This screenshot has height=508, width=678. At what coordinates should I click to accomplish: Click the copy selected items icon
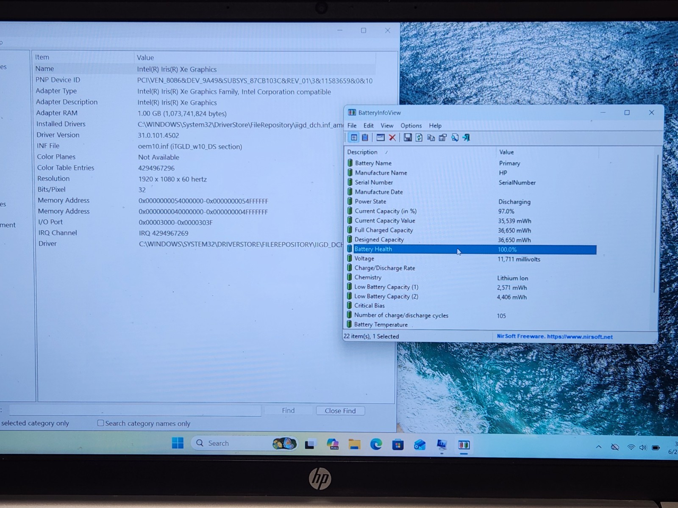pos(431,138)
